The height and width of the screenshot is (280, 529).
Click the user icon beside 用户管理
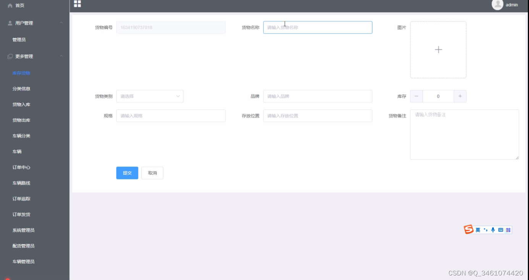[10, 23]
